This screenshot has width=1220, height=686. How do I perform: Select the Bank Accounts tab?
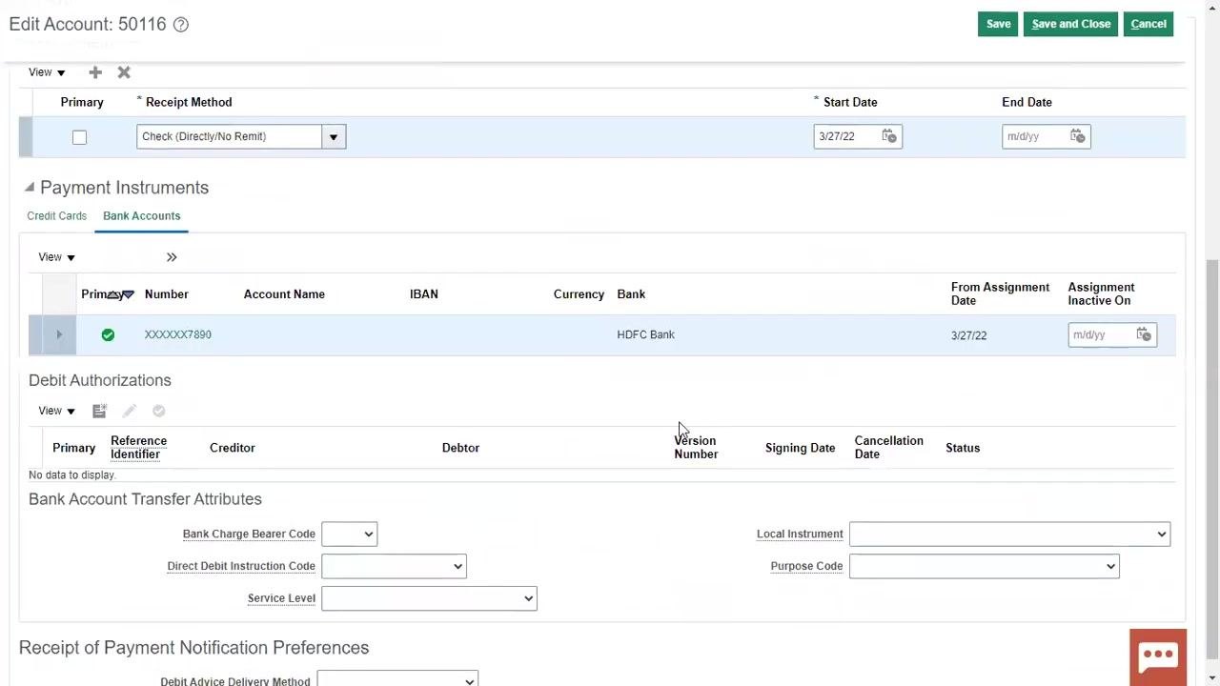[x=141, y=216]
